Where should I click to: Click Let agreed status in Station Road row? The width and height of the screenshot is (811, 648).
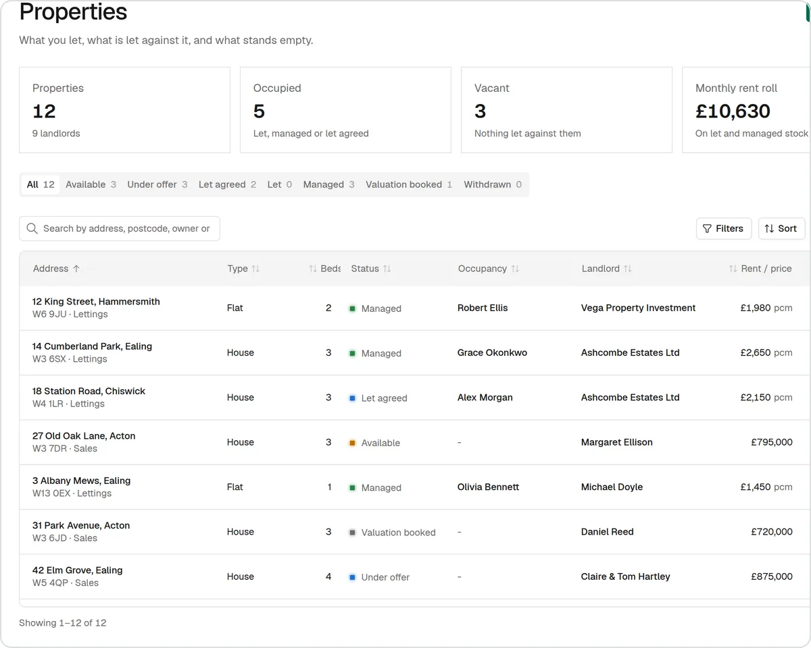384,398
